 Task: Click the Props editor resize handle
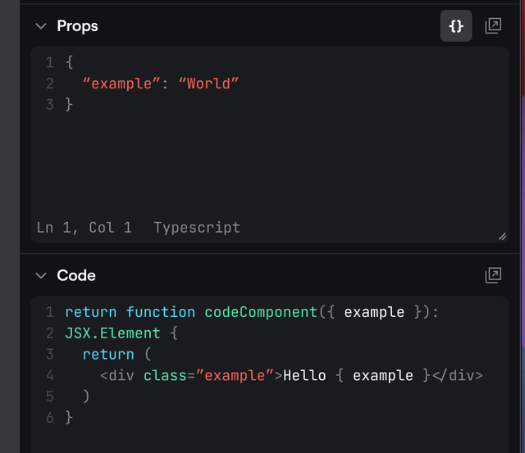click(x=501, y=236)
